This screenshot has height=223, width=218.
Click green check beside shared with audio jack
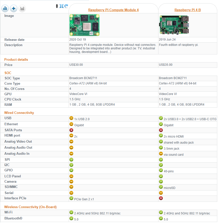click(x=161, y=142)
